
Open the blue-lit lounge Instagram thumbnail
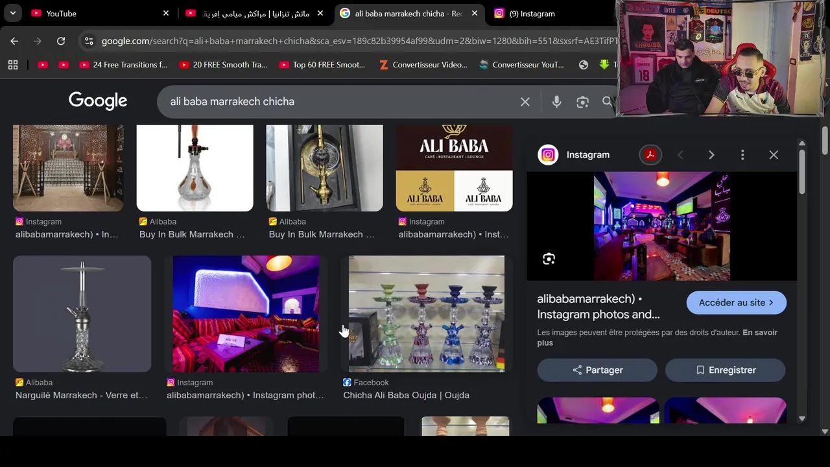[246, 314]
